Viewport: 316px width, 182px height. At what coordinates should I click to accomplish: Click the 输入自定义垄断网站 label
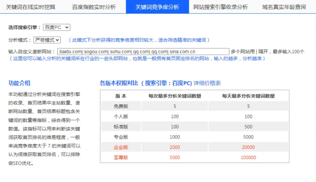point(32,52)
